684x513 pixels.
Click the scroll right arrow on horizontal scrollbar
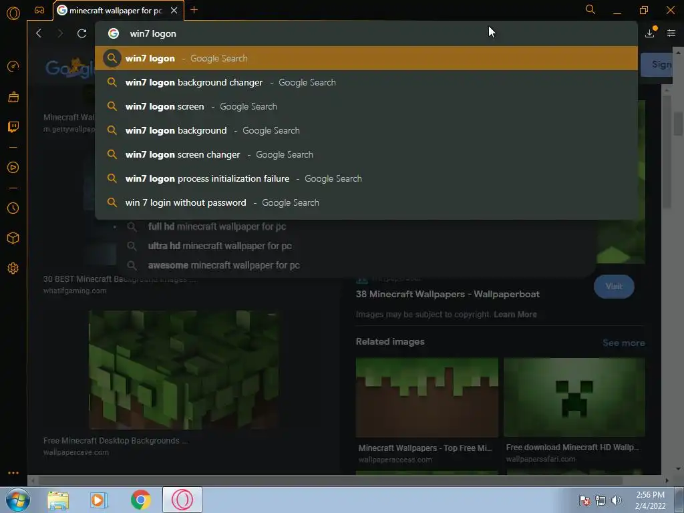[667, 481]
